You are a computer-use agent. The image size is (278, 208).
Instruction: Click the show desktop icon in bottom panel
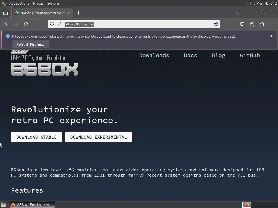click(x=3, y=205)
